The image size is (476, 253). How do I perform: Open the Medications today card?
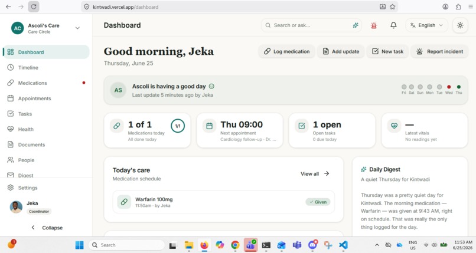pos(147,130)
